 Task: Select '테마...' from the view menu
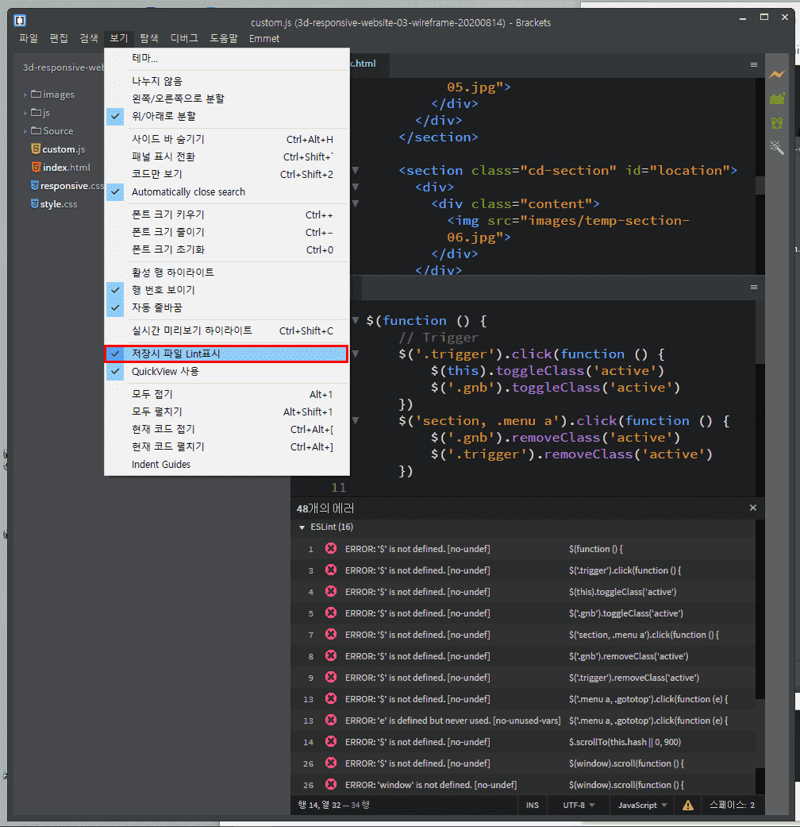click(x=144, y=59)
